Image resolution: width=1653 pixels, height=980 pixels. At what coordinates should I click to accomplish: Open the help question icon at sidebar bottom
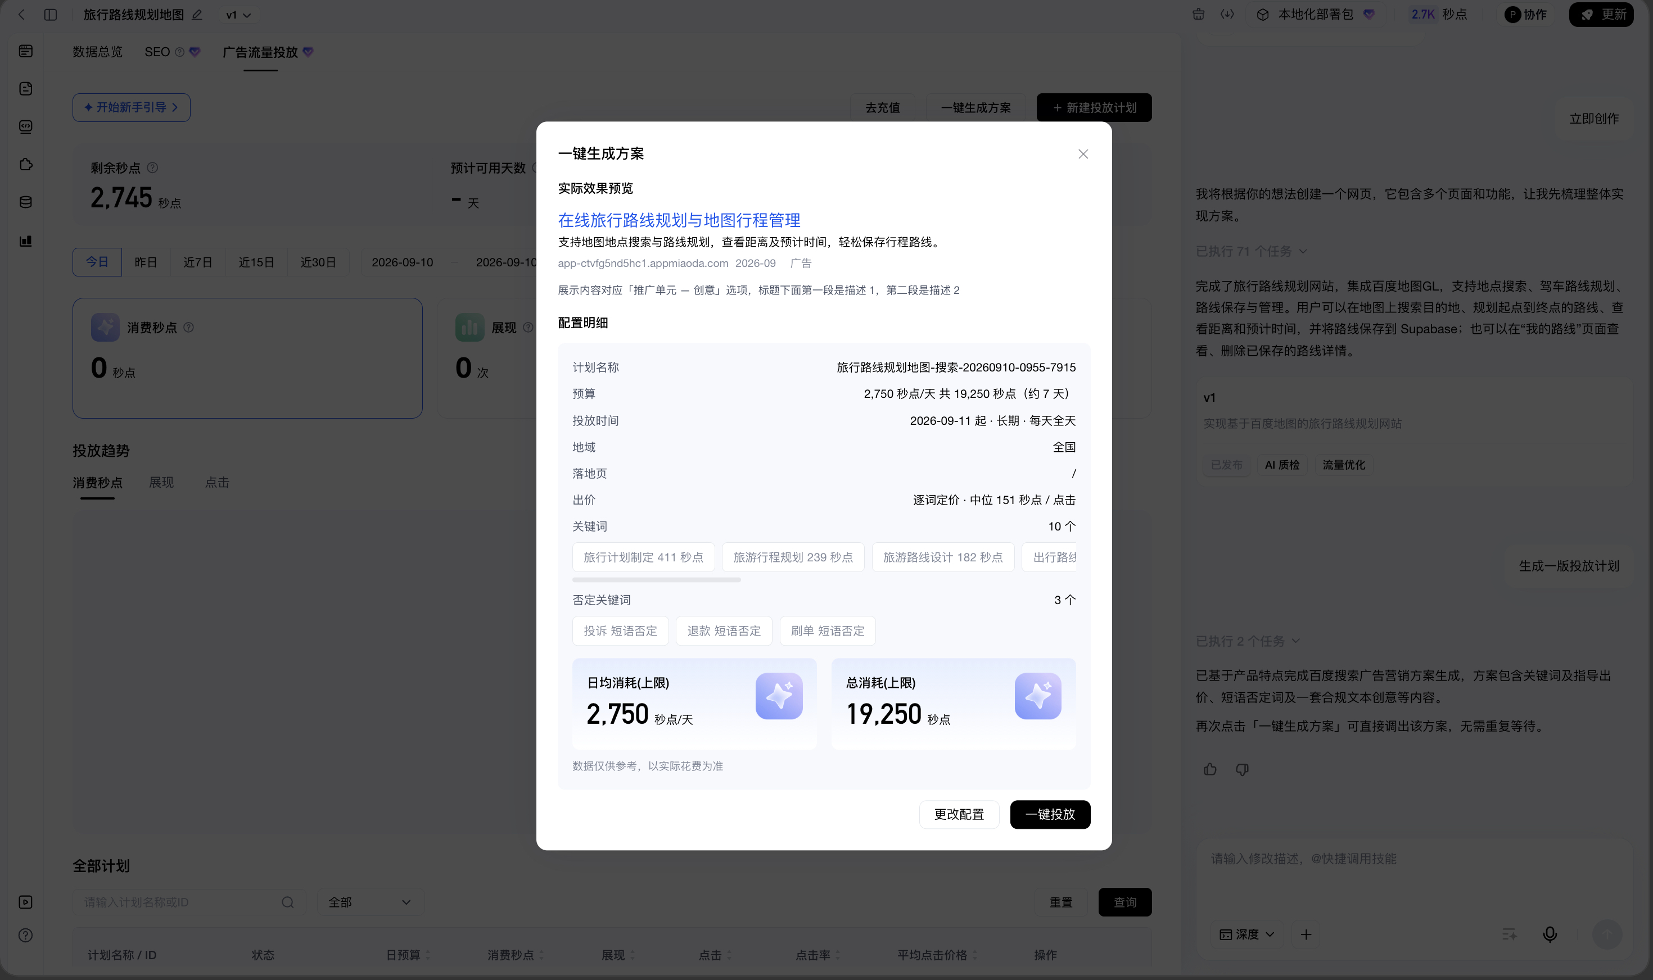tap(26, 935)
